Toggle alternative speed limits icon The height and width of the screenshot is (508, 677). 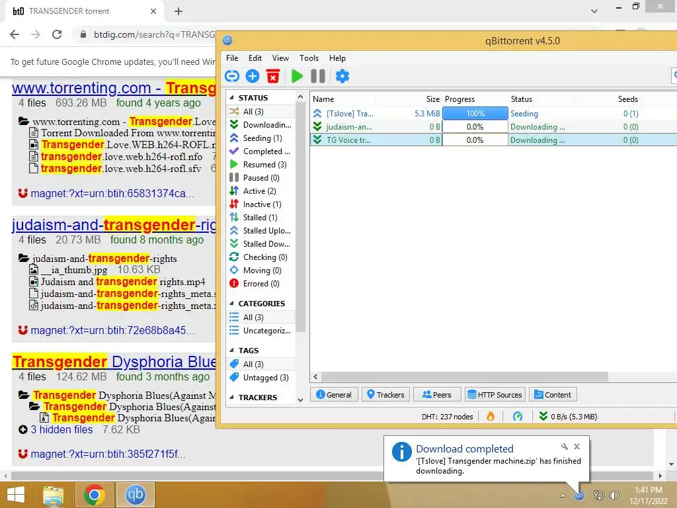click(x=518, y=417)
